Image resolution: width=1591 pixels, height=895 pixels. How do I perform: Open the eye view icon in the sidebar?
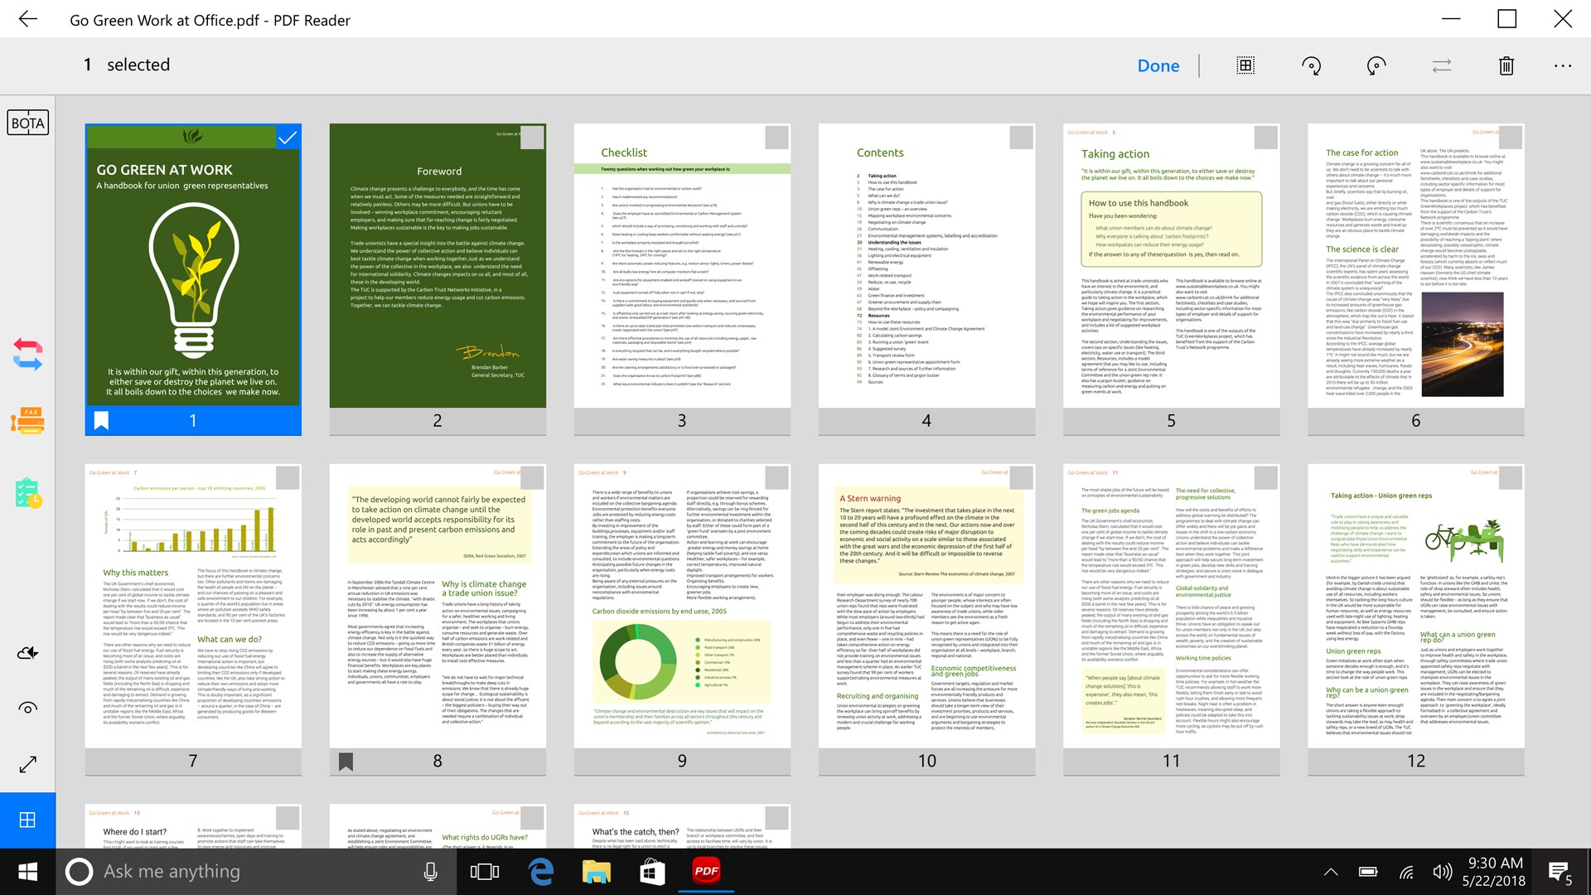point(27,709)
